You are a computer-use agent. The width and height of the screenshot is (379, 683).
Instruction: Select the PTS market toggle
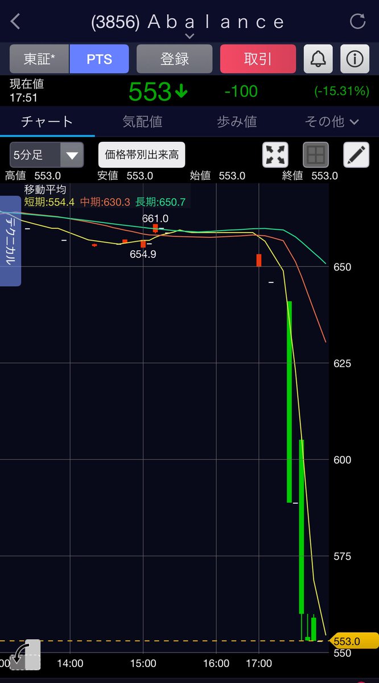(x=99, y=59)
